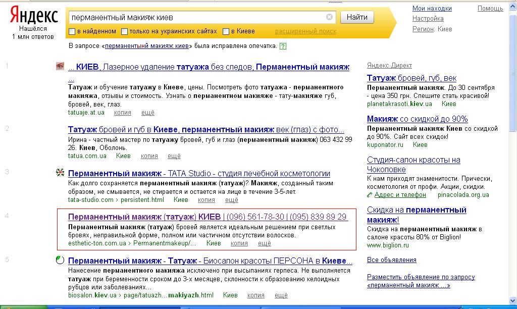The width and height of the screenshot is (517, 309).
Task: Open 'копия' for esthetic-ton.com.ua result
Action: click(239, 243)
